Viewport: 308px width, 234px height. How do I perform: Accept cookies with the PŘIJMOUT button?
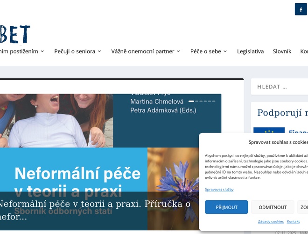pos(226,207)
